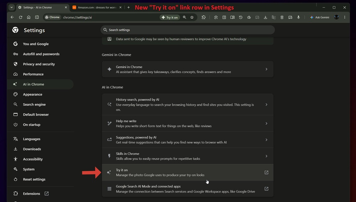This screenshot has height=202, width=356.
Task: Open the profile avatar menu
Action: (x=336, y=17)
